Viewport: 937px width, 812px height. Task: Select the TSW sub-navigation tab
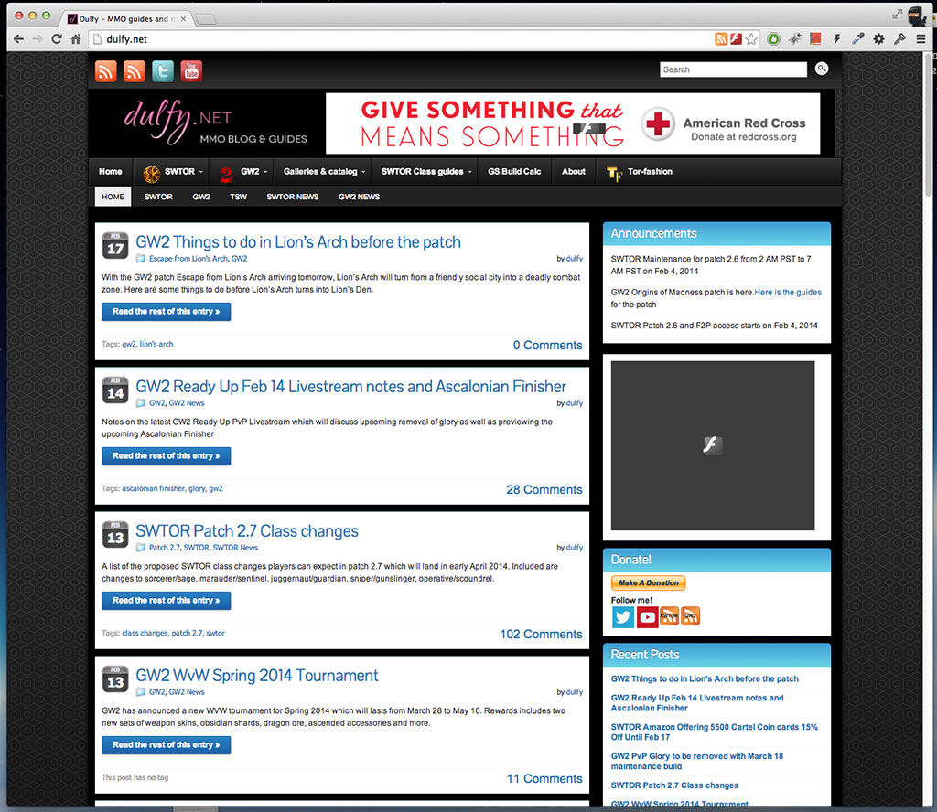point(239,197)
